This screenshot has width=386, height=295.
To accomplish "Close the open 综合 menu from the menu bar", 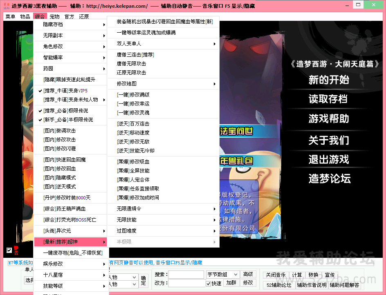I will 40,16.
